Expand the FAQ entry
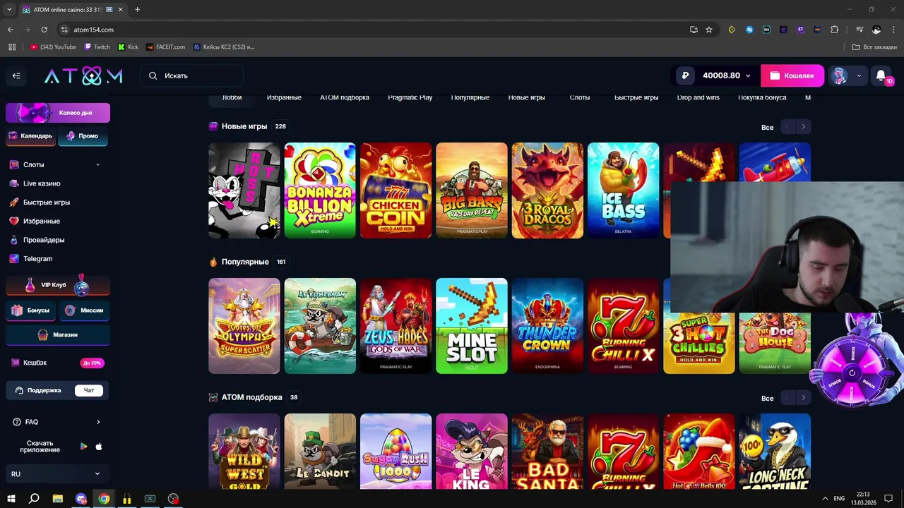 [56, 422]
